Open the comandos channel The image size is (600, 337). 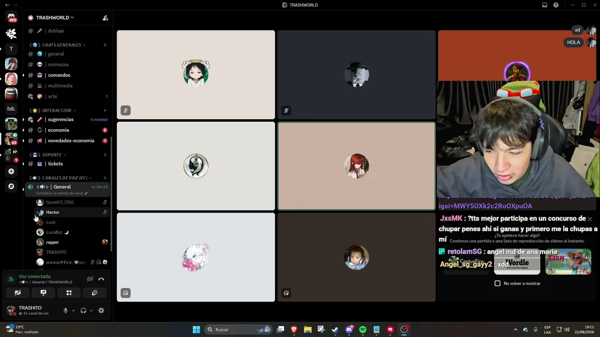pyautogui.click(x=67, y=75)
